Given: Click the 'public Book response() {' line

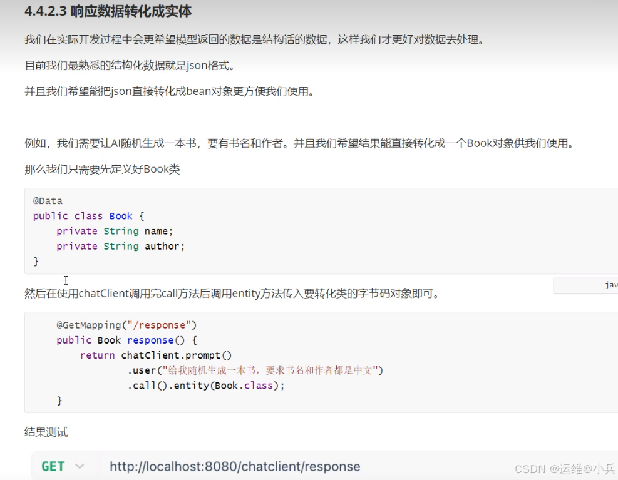Looking at the screenshot, I should [x=126, y=340].
